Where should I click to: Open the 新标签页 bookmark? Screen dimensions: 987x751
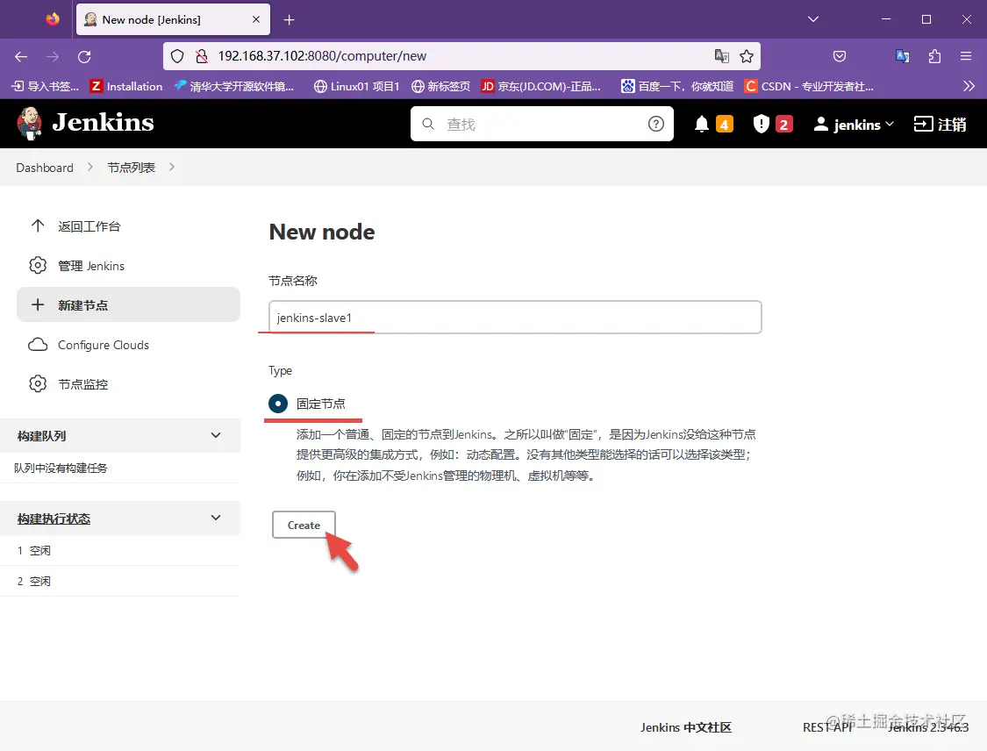click(440, 86)
